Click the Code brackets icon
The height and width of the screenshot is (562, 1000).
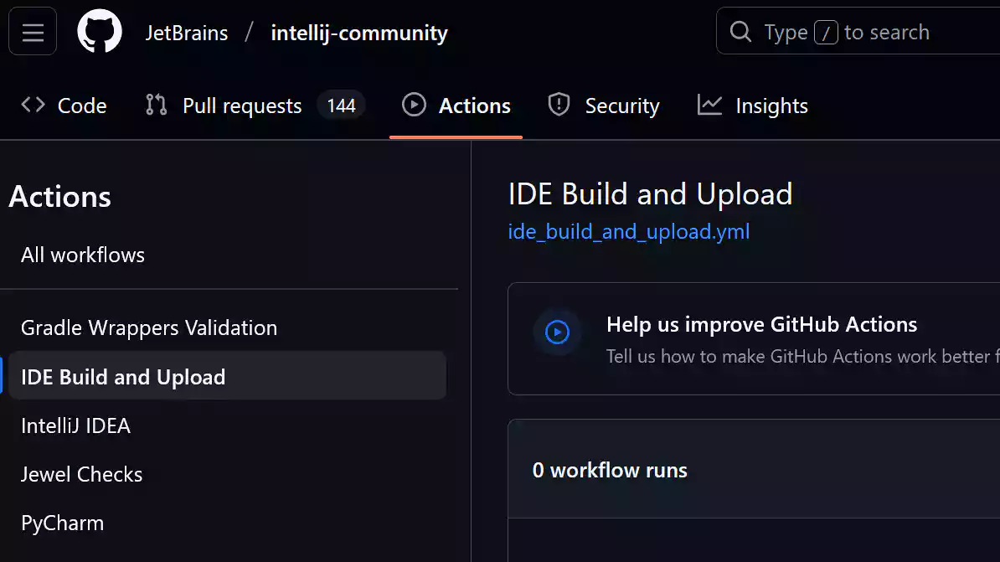tap(34, 106)
